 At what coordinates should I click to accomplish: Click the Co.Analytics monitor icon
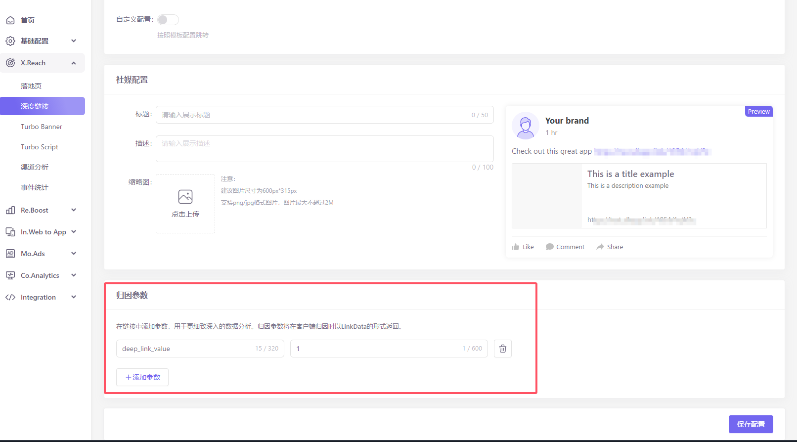click(10, 275)
